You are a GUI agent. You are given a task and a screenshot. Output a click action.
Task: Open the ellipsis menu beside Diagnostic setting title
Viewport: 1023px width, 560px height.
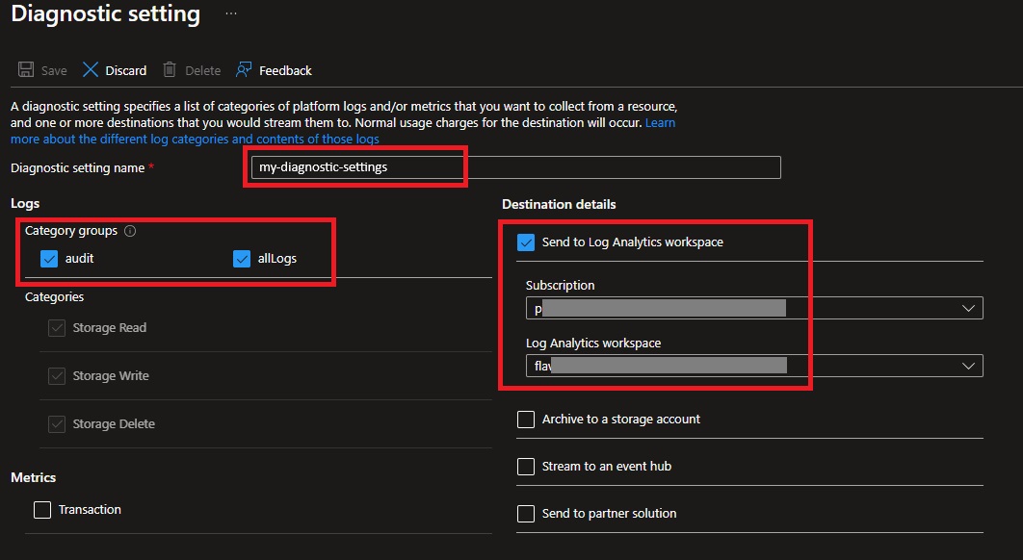pyautogui.click(x=231, y=13)
